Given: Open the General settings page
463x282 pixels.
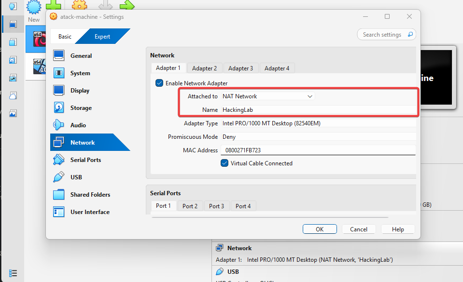Looking at the screenshot, I should 90,56.
